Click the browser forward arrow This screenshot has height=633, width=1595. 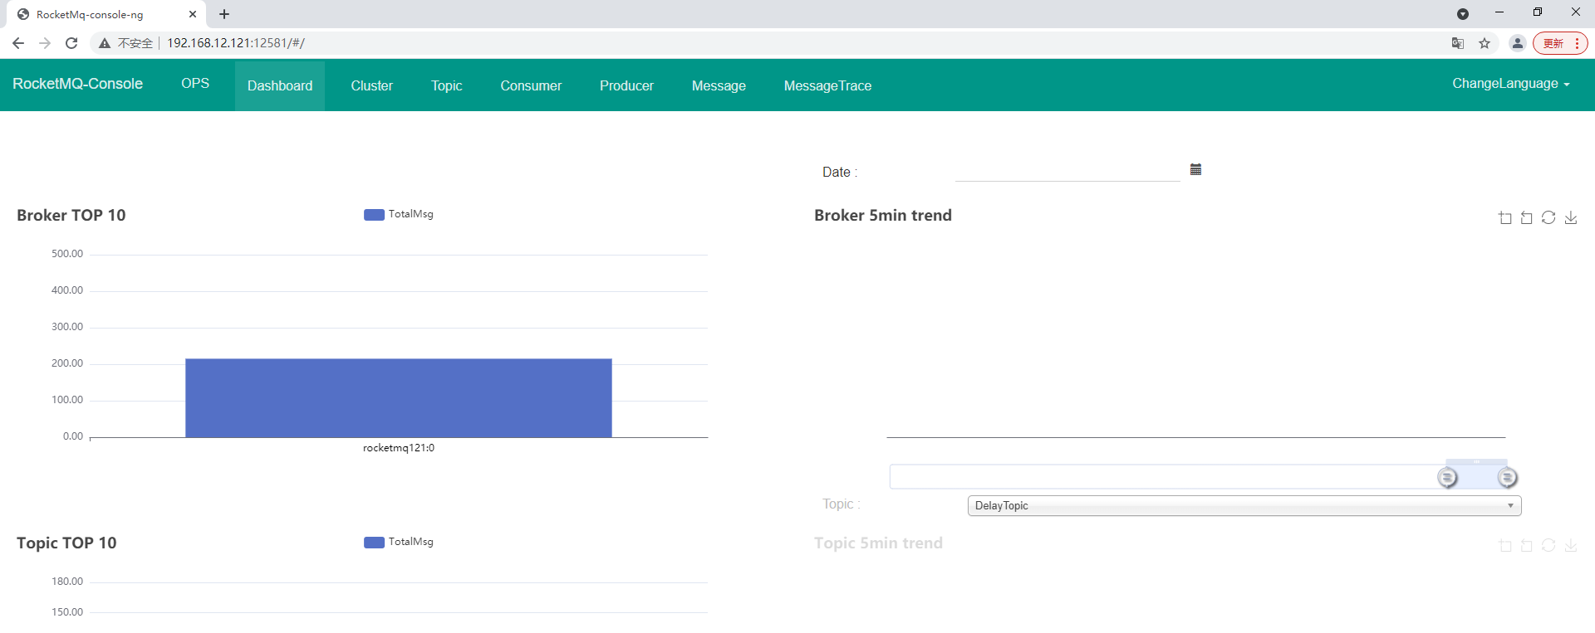click(45, 43)
